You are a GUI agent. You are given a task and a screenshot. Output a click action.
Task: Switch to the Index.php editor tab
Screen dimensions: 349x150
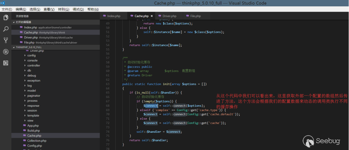coord(114,16)
